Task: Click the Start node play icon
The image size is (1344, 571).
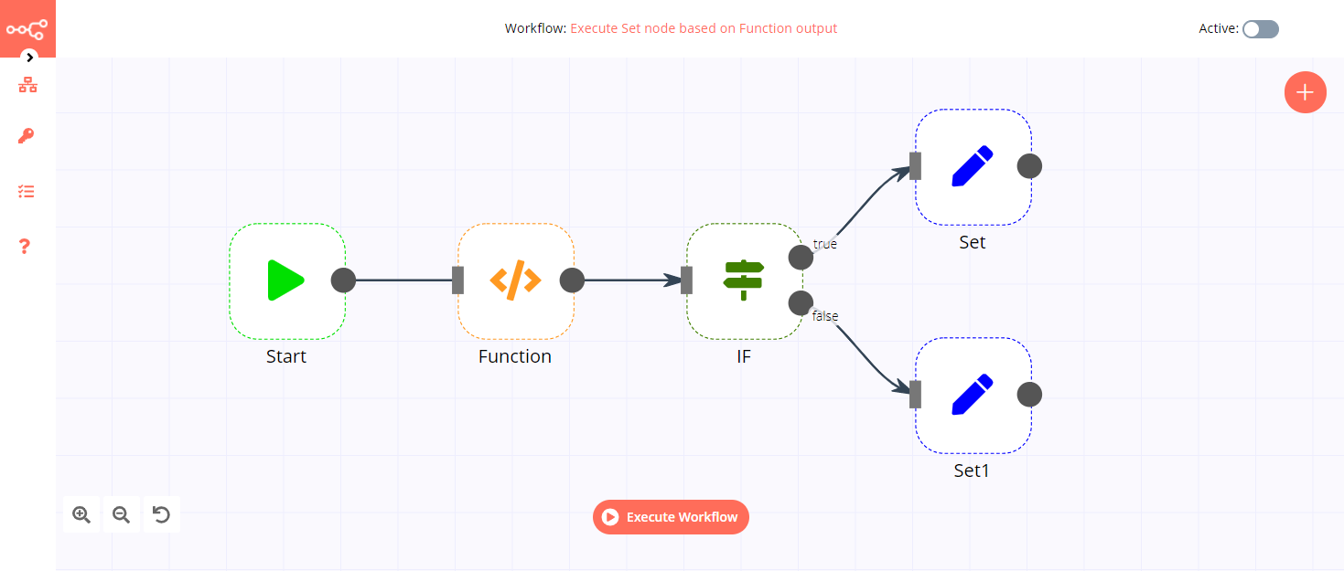Action: click(287, 281)
